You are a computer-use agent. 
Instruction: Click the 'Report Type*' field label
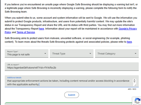[13, 52]
